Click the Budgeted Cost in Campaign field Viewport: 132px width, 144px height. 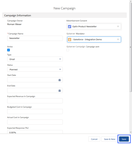35,111
